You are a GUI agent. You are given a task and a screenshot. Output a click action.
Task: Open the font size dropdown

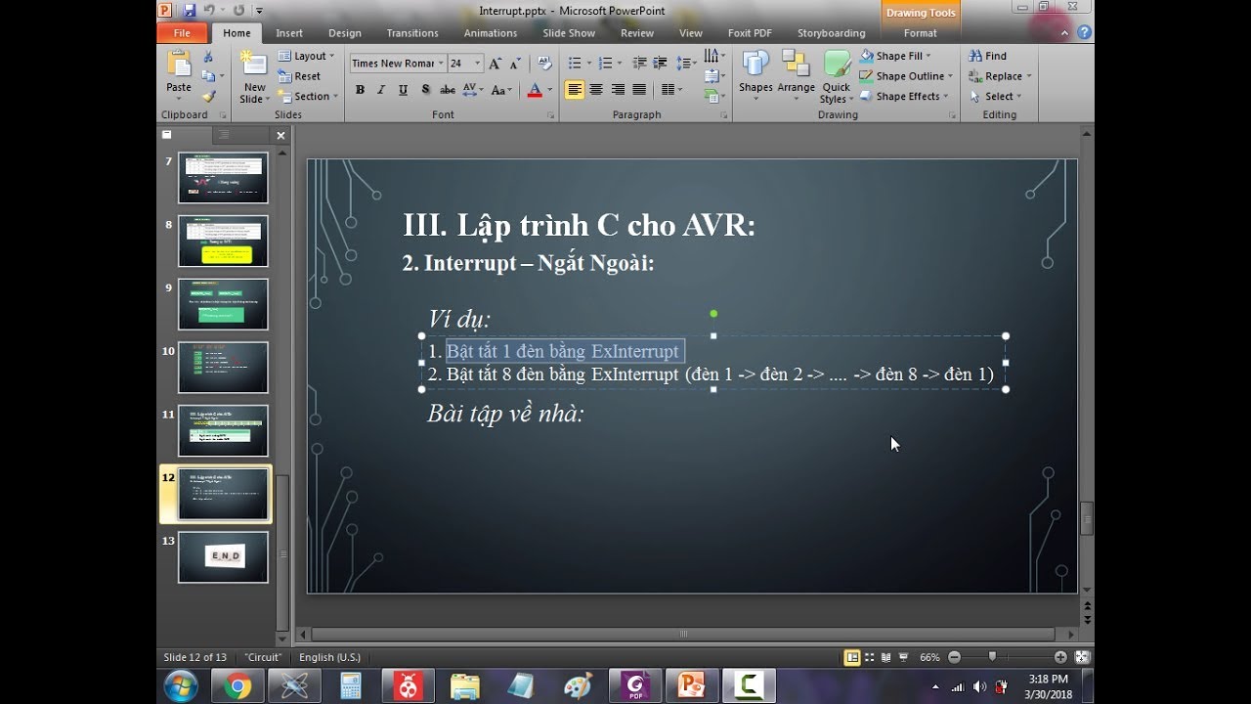point(477,64)
